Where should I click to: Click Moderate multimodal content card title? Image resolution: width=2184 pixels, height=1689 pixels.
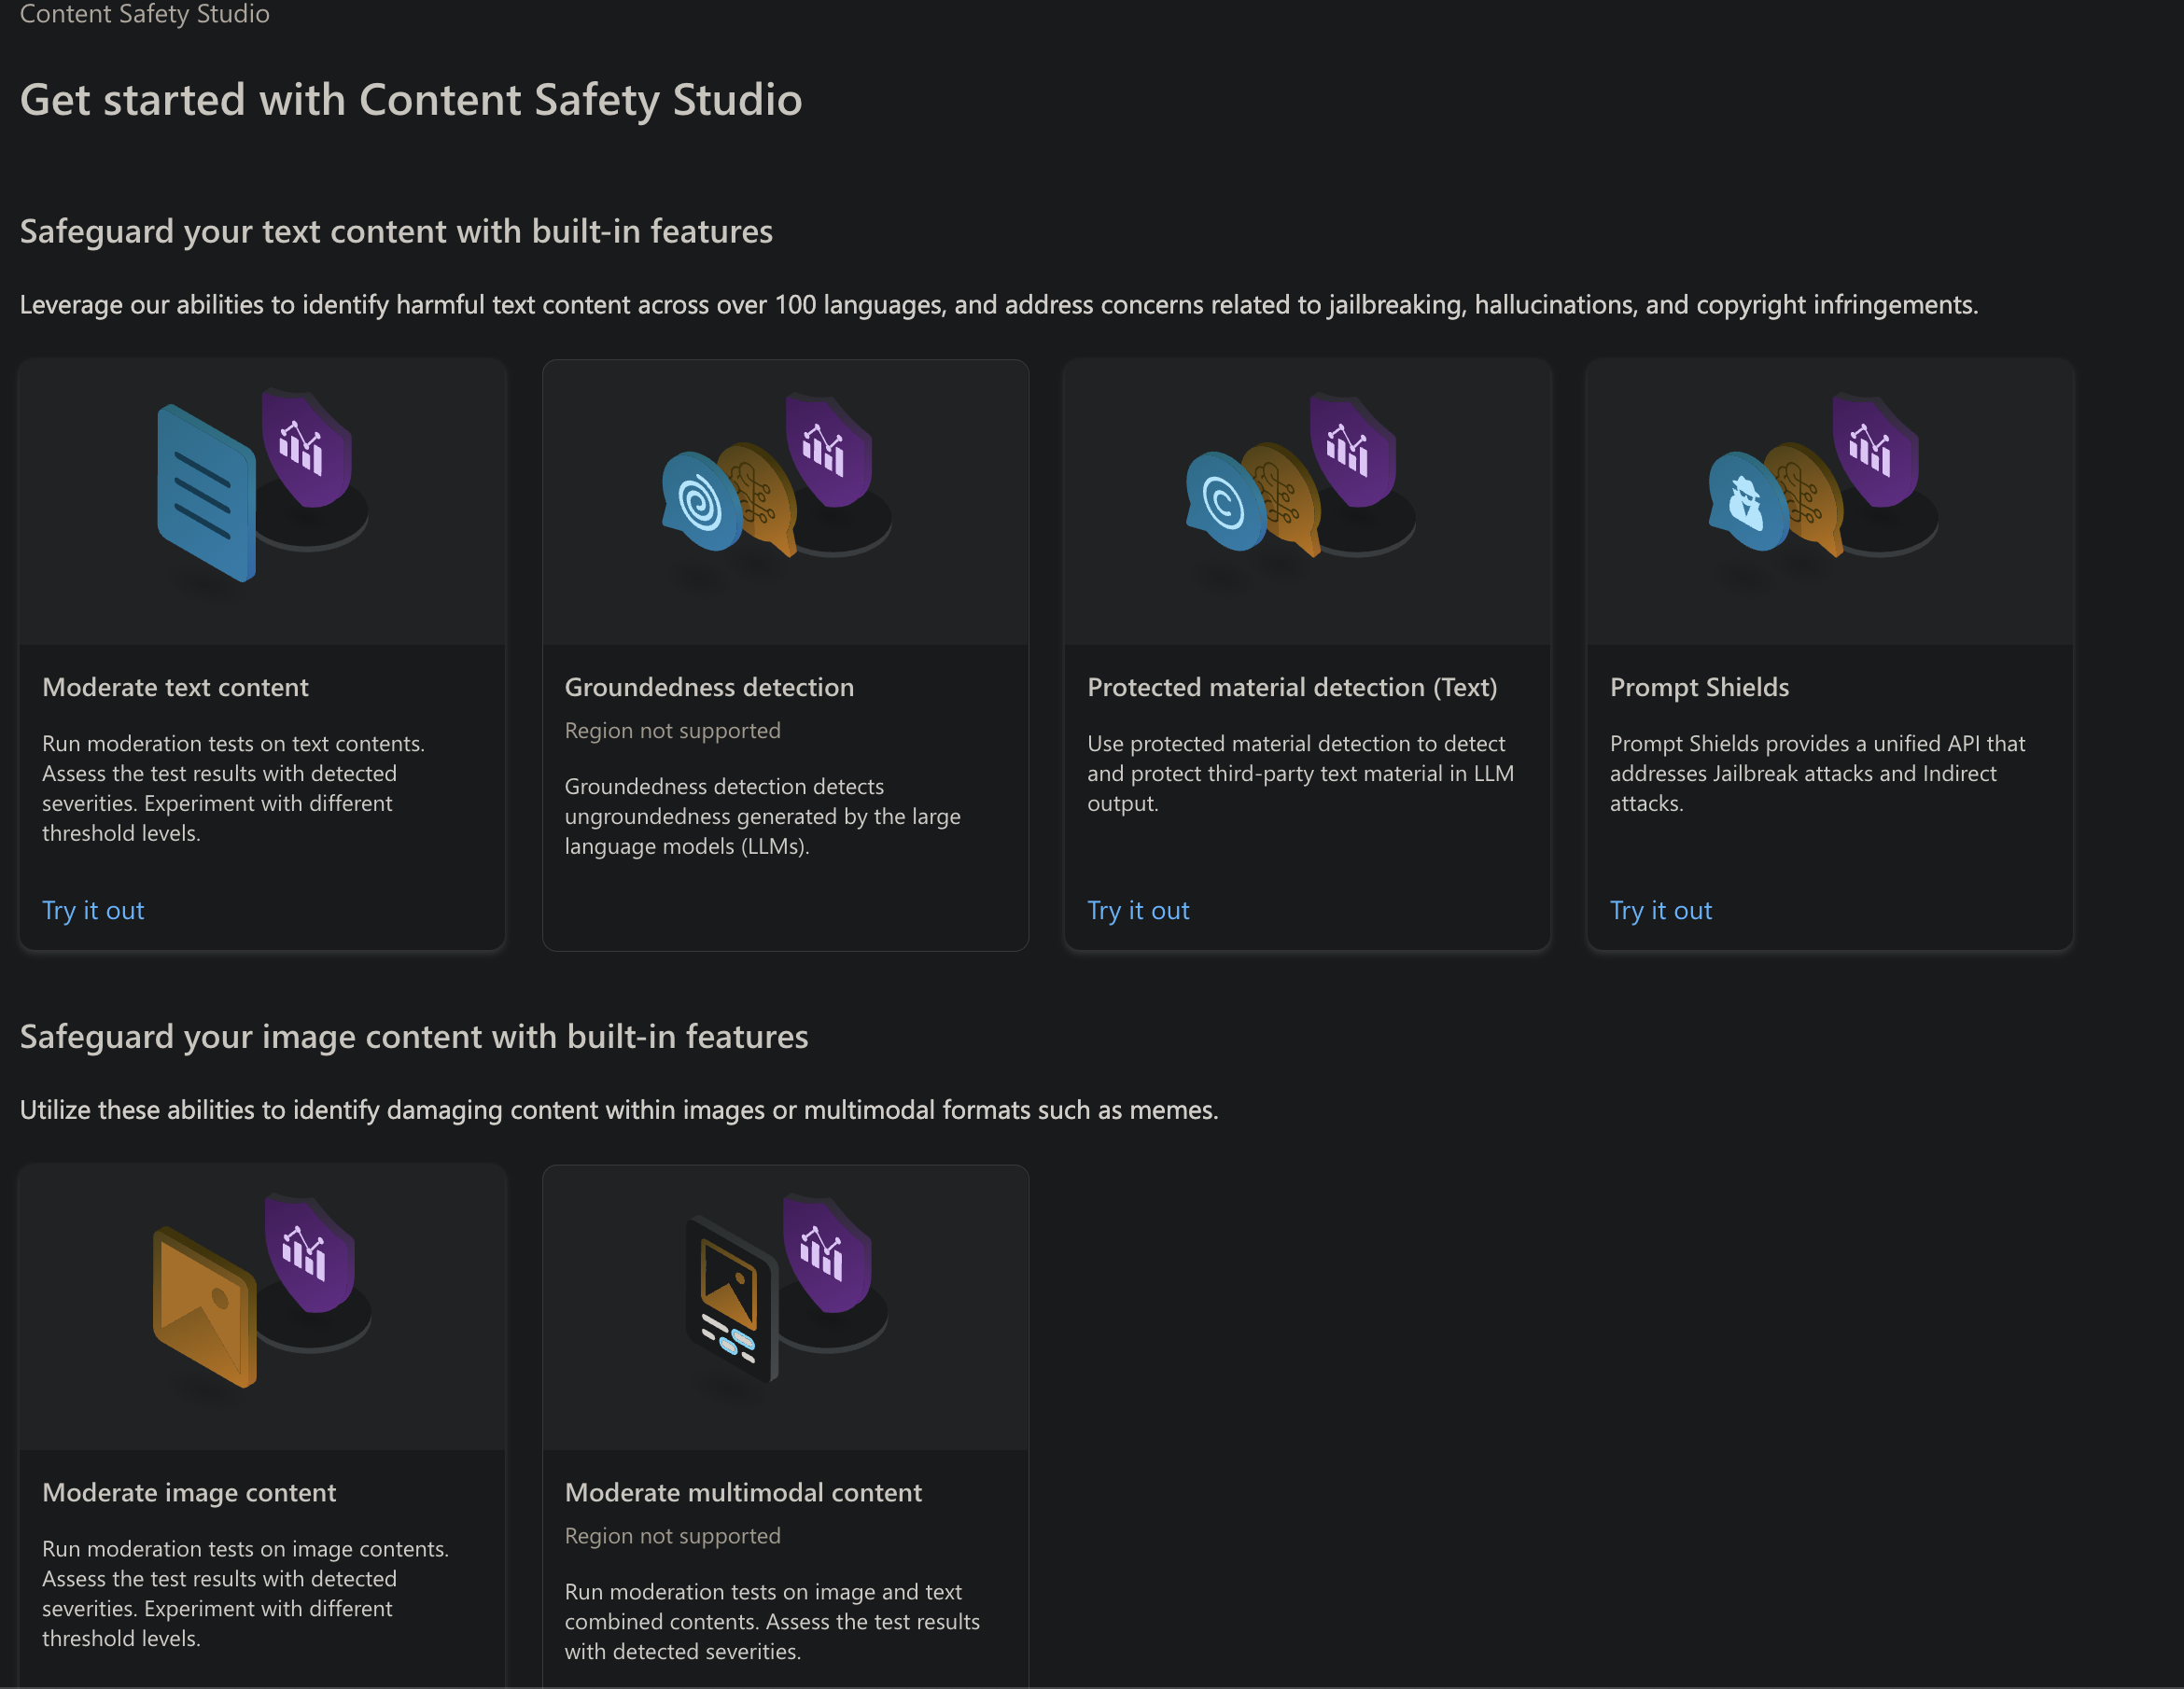[x=743, y=1492]
